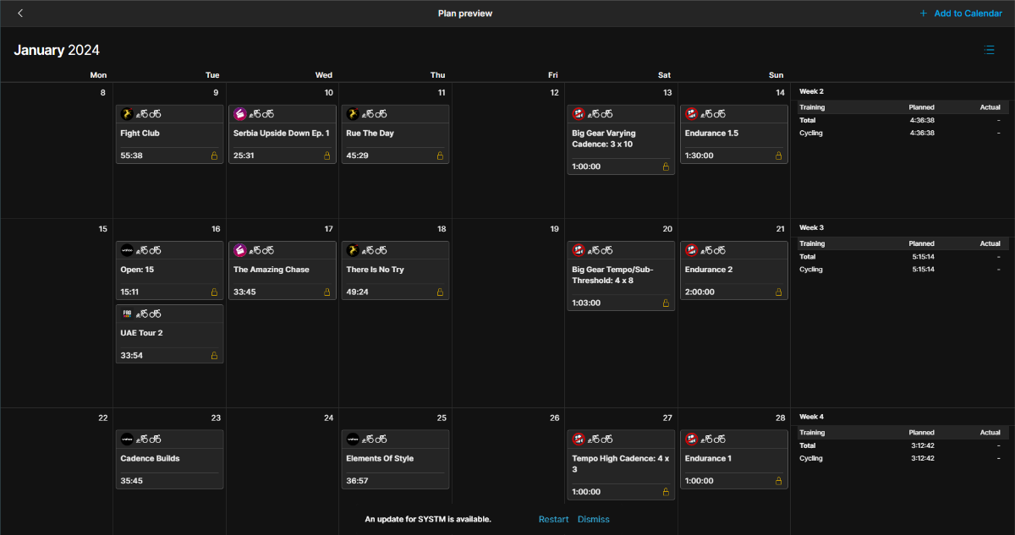Select Big Gear Tempo/Sub-Threshold workout
This screenshot has height=535, width=1015.
(621, 276)
